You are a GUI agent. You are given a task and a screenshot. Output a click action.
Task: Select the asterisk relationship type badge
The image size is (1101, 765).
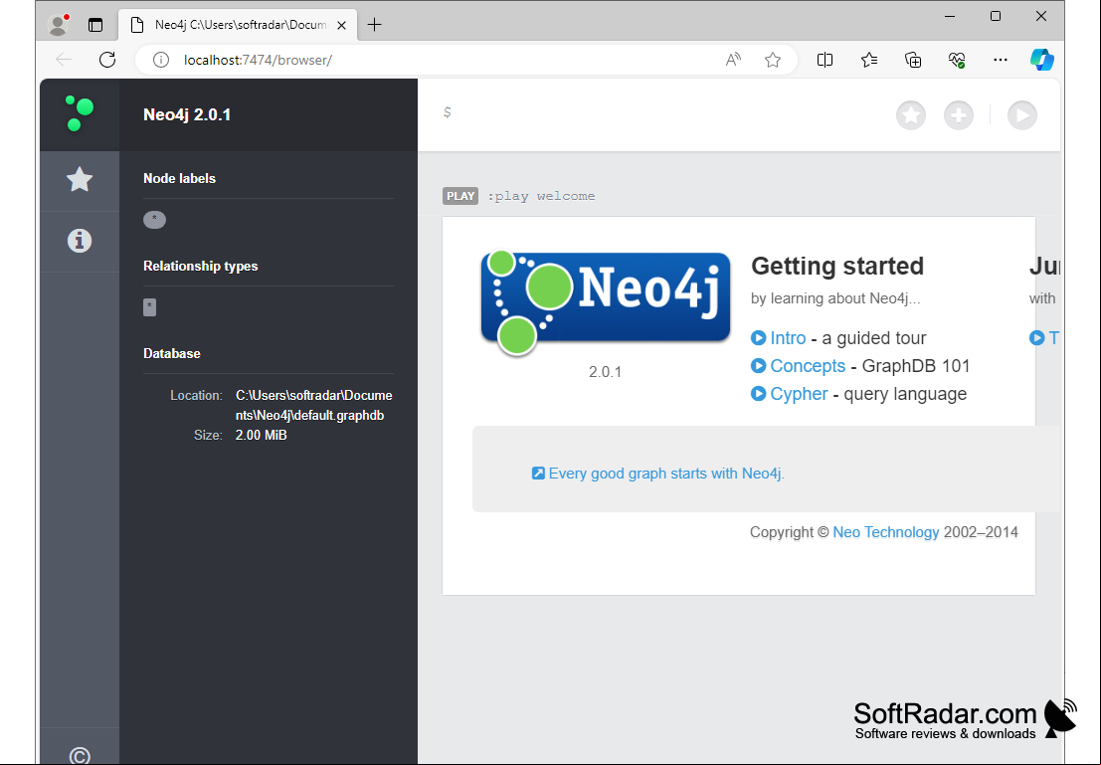pos(149,307)
